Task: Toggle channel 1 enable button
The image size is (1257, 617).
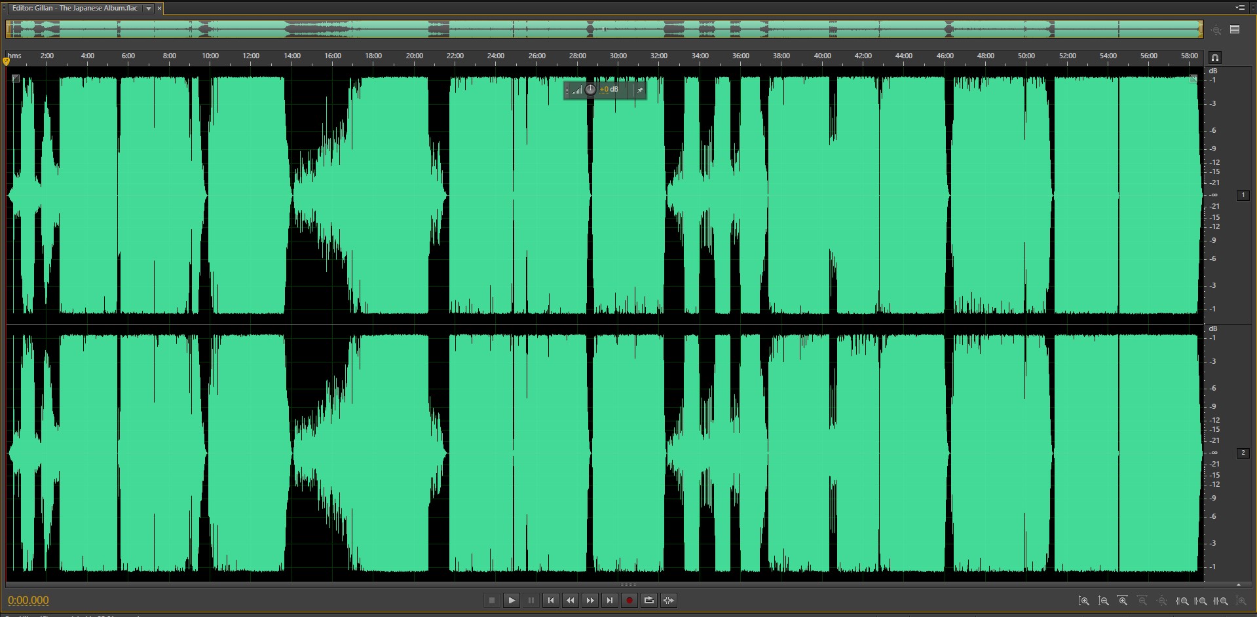Action: point(1243,195)
